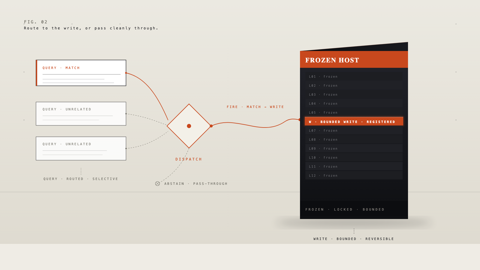Select the L02 · frozen row

(354, 85)
